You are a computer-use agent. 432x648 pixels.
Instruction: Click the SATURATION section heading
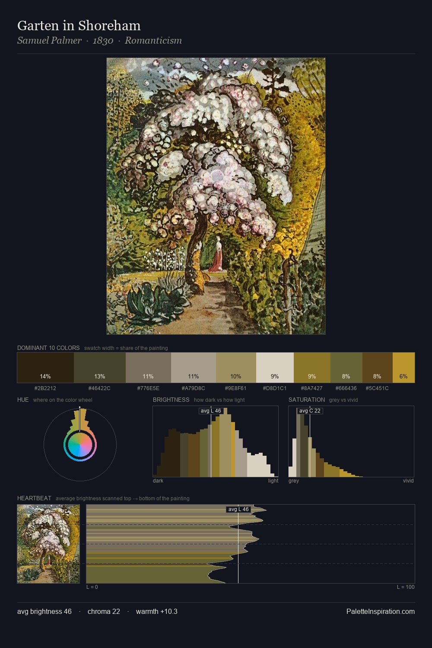[307, 400]
